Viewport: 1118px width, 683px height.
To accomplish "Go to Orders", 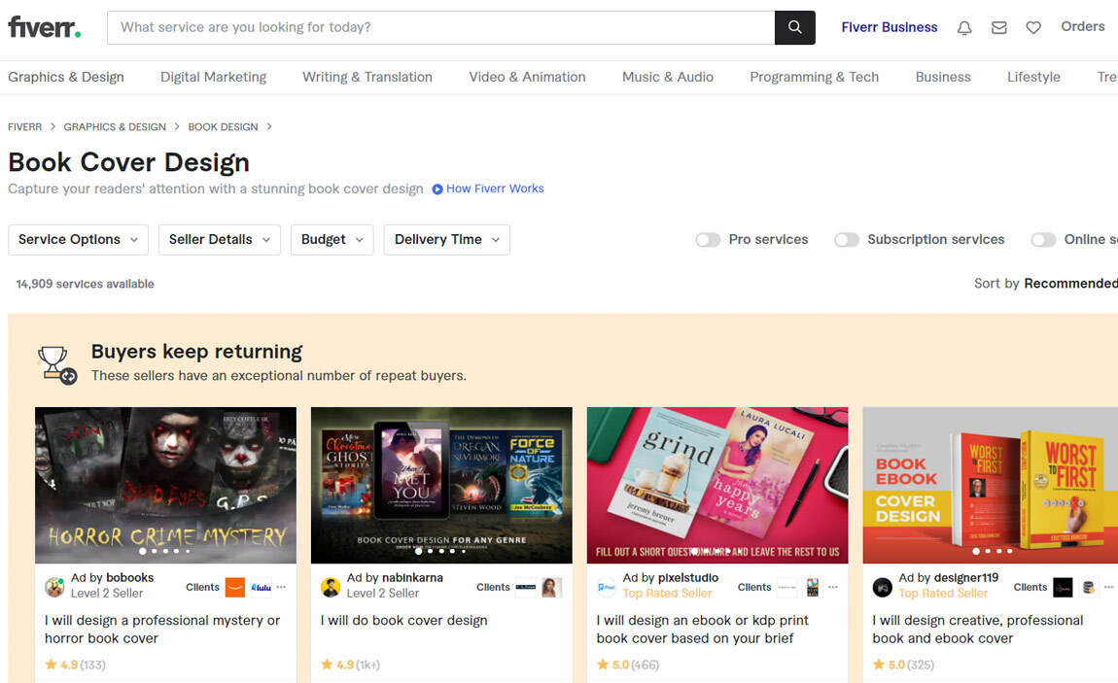I will (1082, 27).
